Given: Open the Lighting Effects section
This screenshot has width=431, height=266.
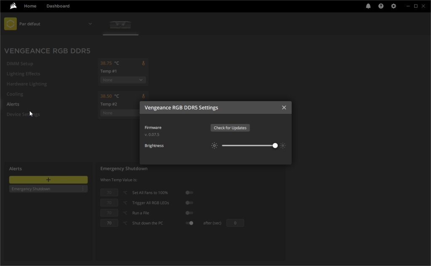Looking at the screenshot, I should 24,74.
